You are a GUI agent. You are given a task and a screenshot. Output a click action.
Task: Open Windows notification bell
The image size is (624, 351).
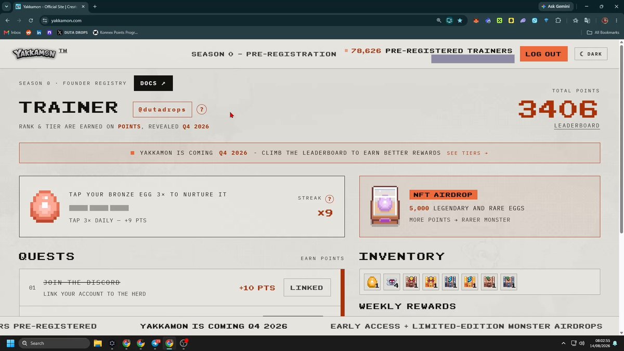point(615,343)
